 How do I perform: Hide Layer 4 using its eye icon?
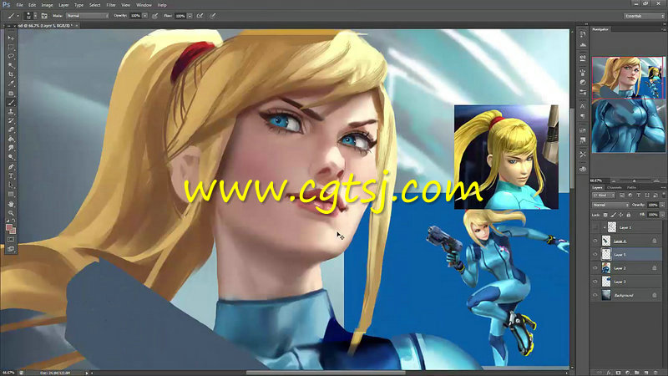595,241
